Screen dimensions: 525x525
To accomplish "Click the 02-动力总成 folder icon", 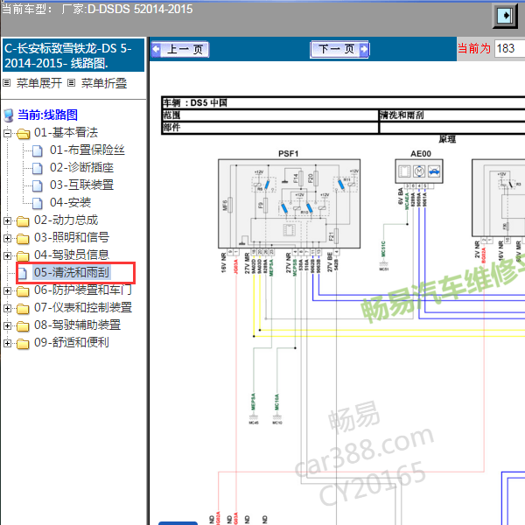I will [x=23, y=221].
